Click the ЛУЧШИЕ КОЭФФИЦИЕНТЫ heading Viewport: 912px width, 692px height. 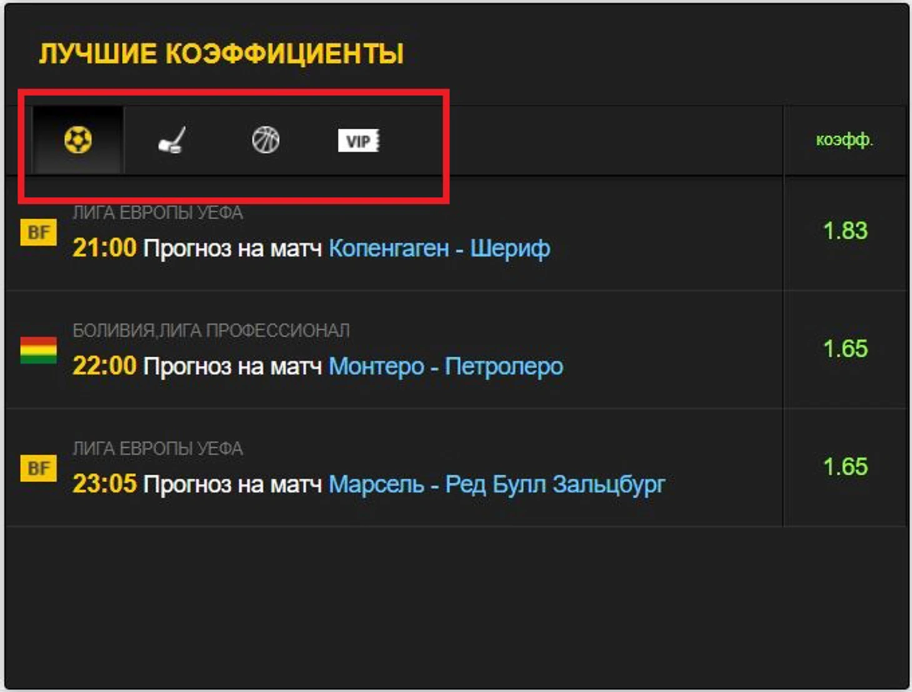[x=221, y=54]
